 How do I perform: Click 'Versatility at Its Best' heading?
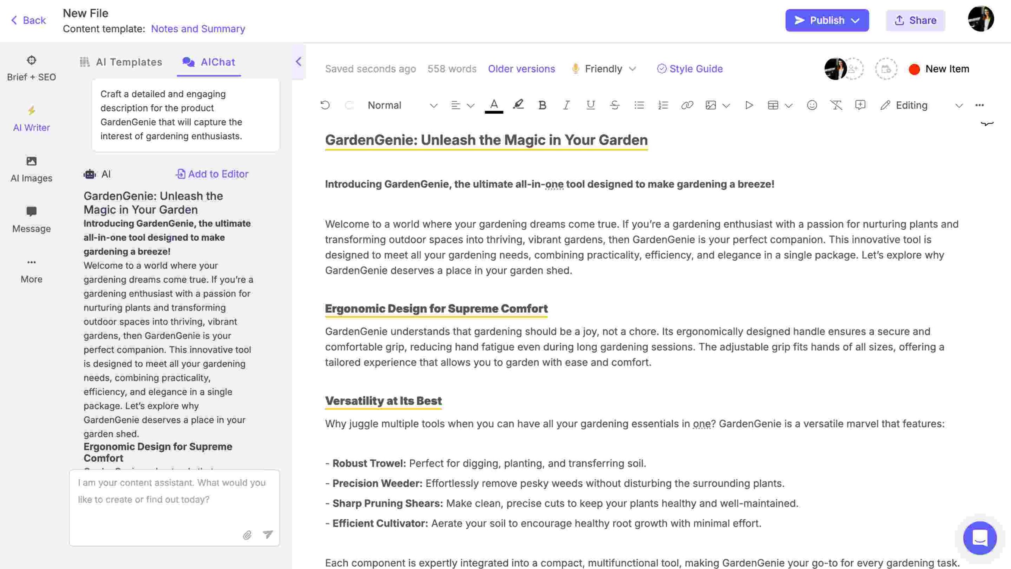tap(383, 401)
